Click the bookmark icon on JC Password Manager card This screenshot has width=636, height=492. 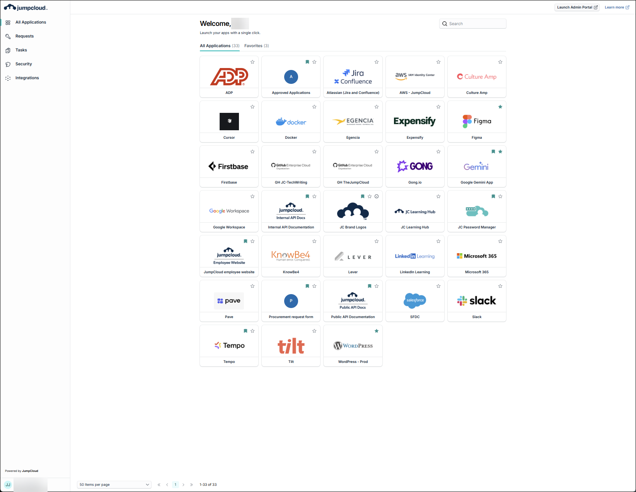point(493,196)
